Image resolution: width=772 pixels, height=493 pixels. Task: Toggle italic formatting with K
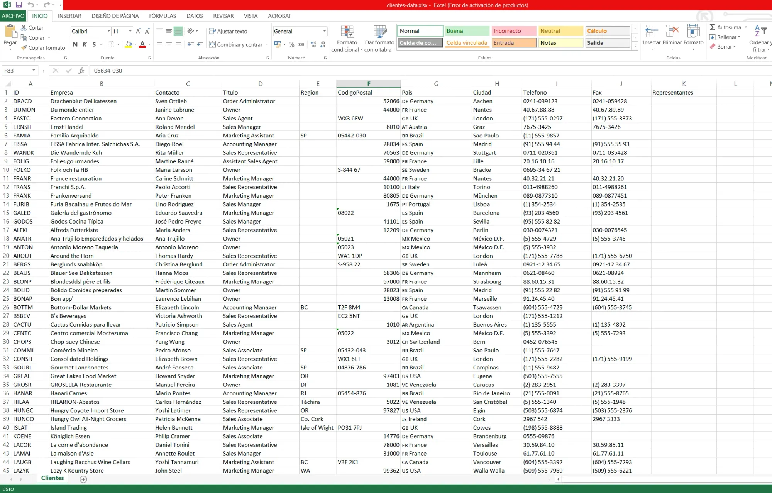(84, 44)
